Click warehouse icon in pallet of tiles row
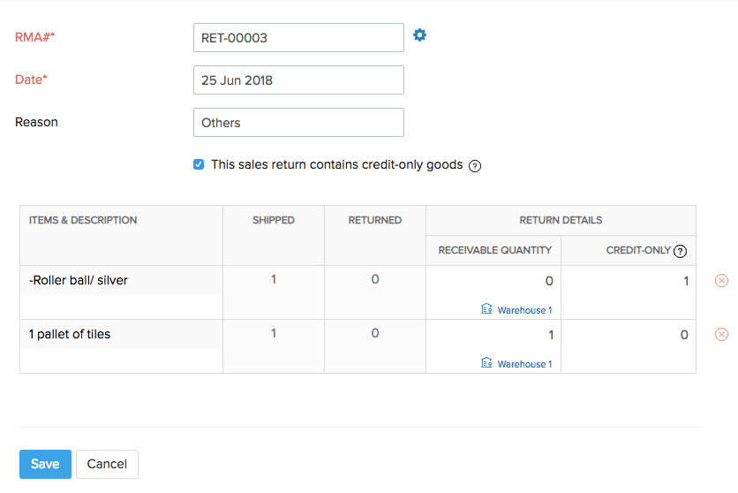This screenshot has width=738, height=493. [x=486, y=363]
